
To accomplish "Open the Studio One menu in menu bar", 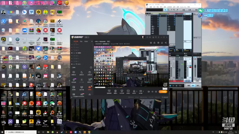I will pyautogui.click(x=183, y=7).
